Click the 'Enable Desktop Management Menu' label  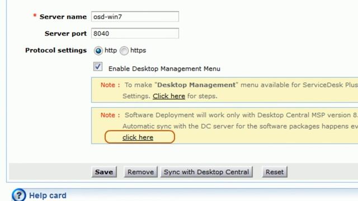point(164,69)
